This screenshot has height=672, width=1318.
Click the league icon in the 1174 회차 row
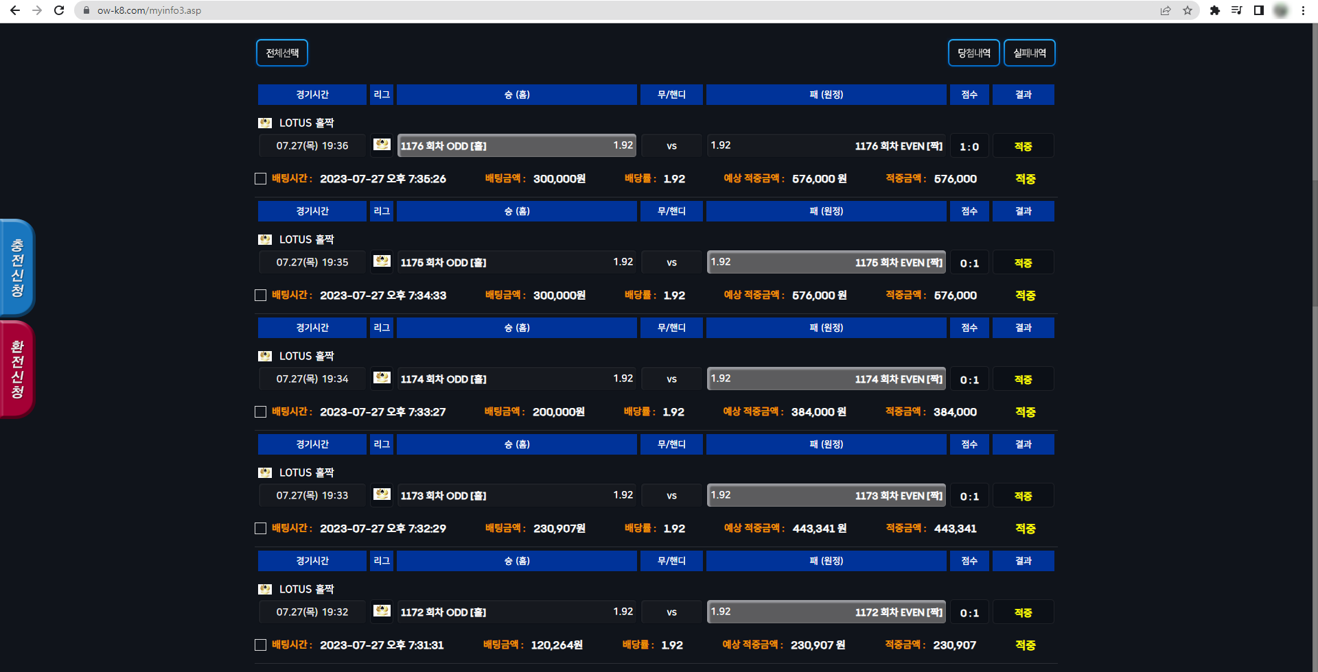(382, 378)
